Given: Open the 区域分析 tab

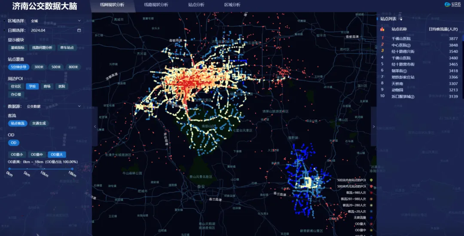Looking at the screenshot, I should pos(232,5).
